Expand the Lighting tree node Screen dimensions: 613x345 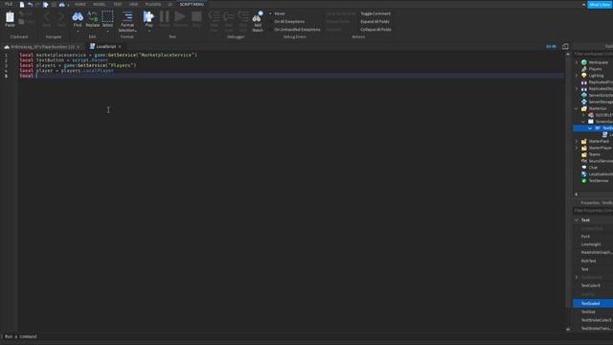[x=577, y=76]
